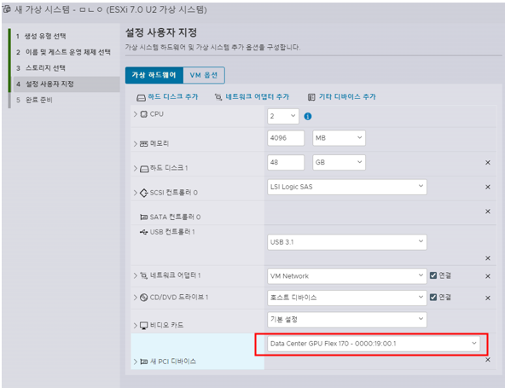
Task: Click the memory size 4096 field
Action: point(286,138)
